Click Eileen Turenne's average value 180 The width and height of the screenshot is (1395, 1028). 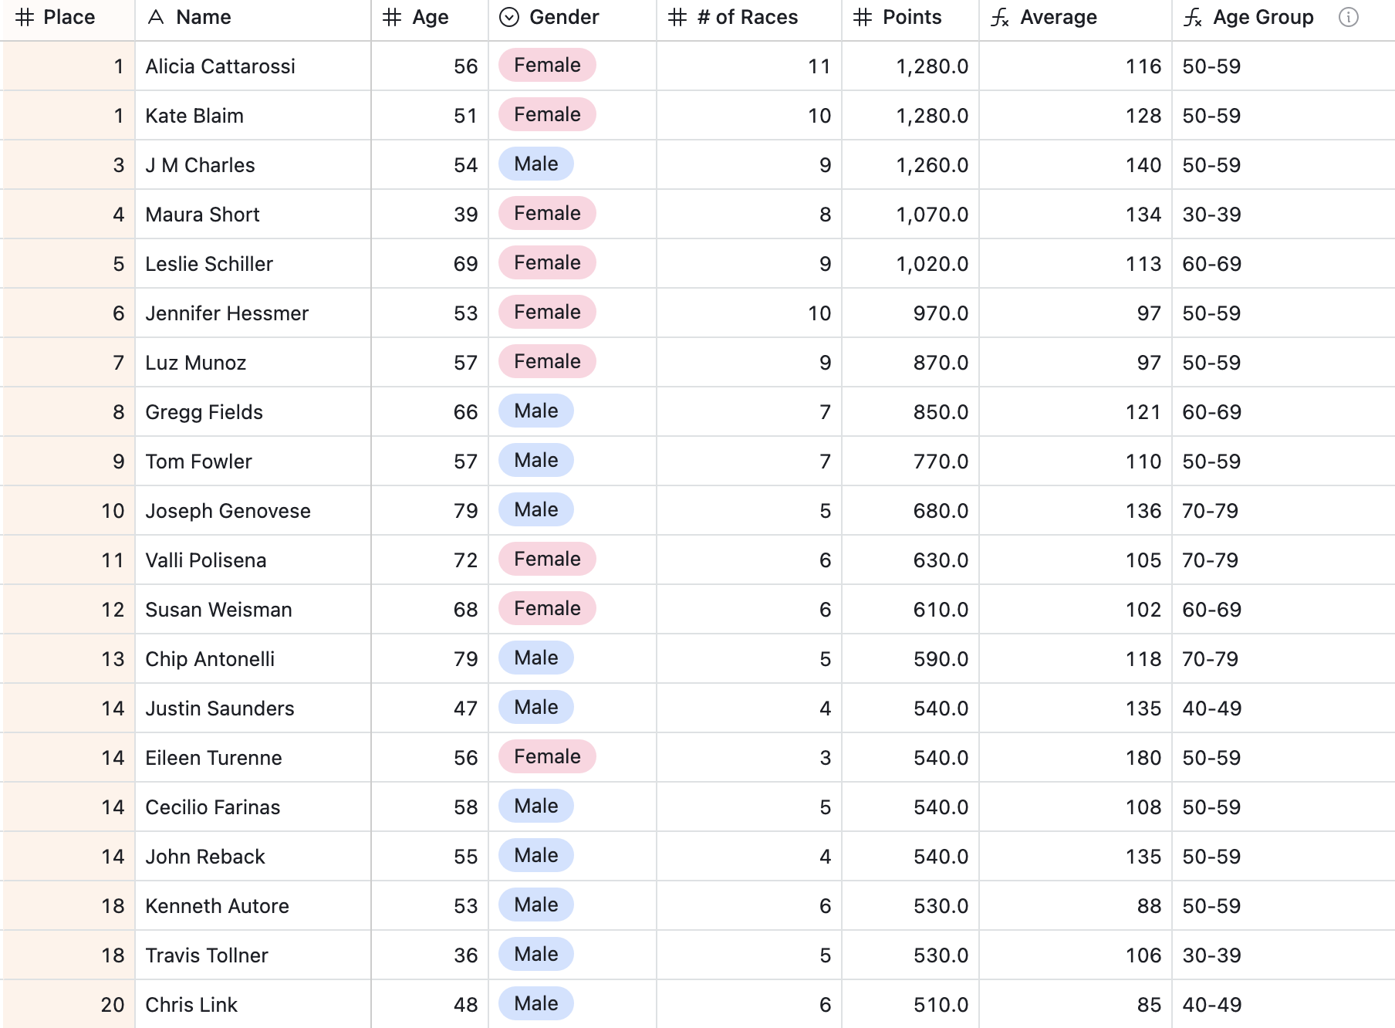point(1143,758)
